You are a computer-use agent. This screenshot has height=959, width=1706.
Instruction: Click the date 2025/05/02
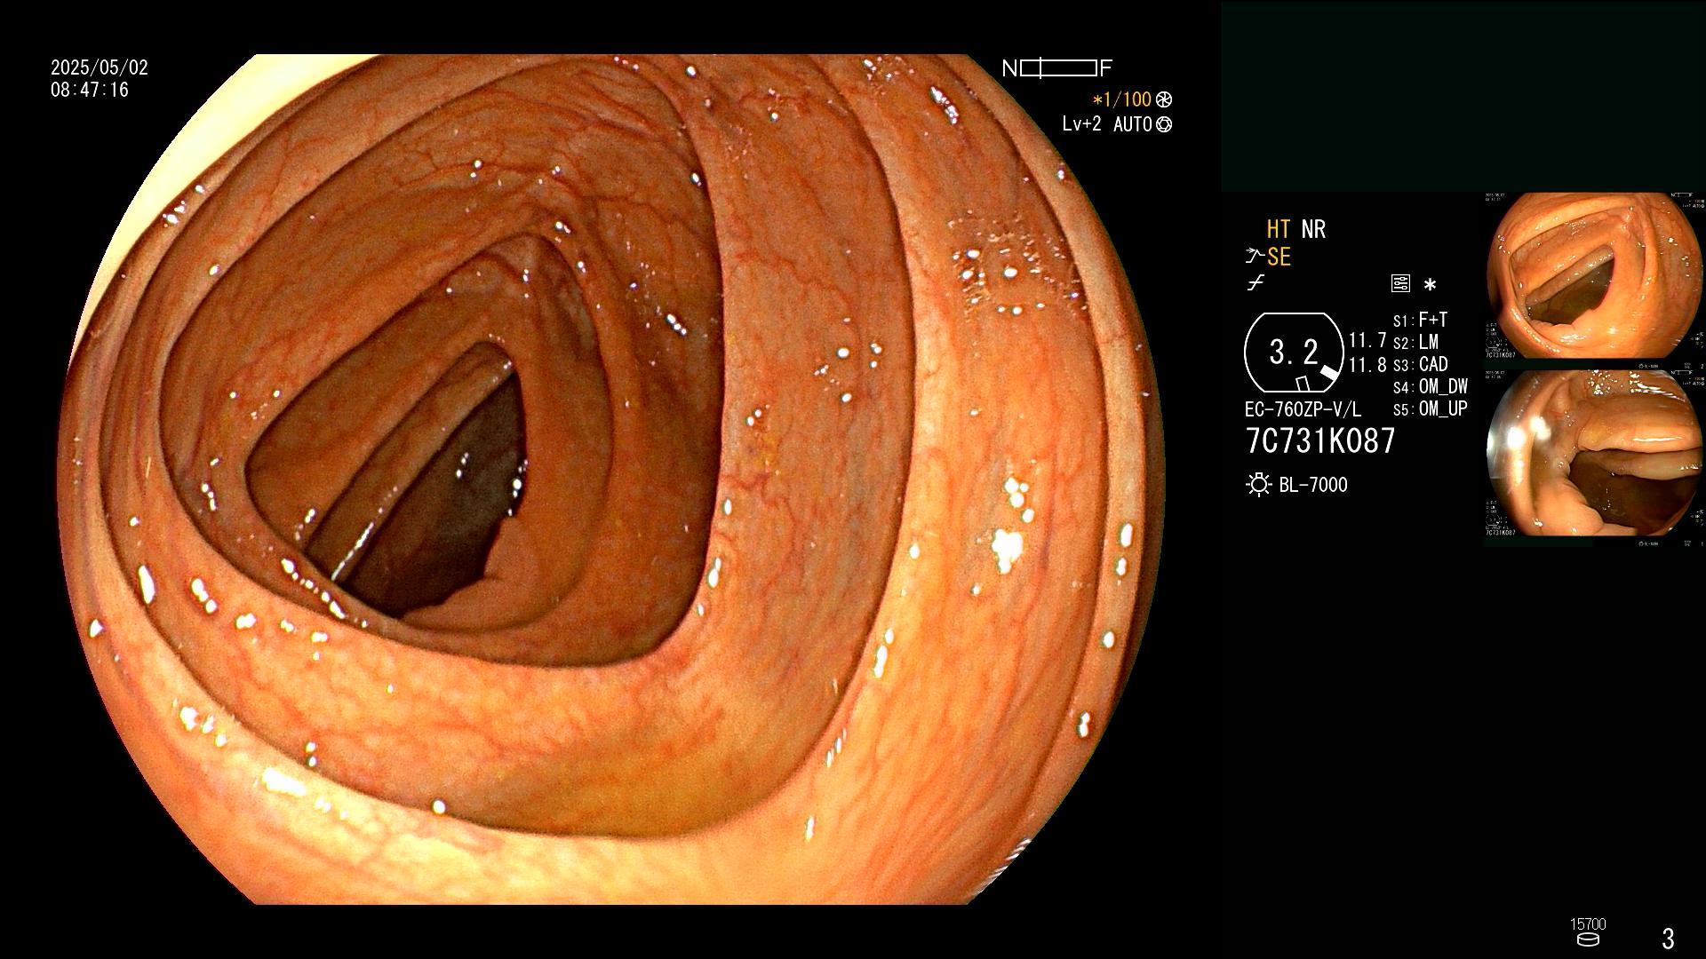tap(100, 67)
